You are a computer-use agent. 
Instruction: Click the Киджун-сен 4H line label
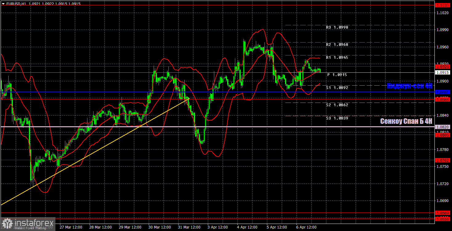click(x=410, y=86)
